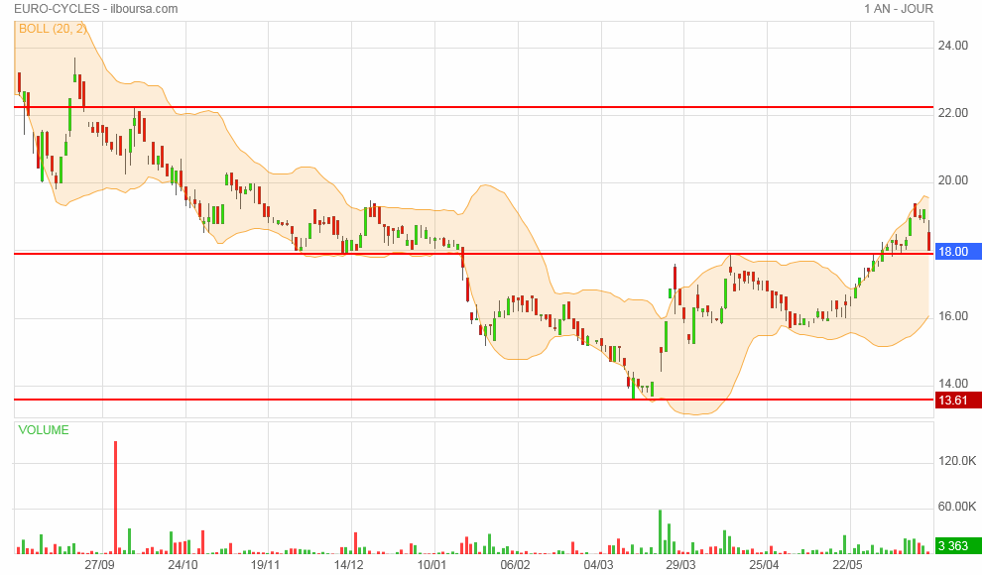Click the 24/10 date axis label
The height and width of the screenshot is (575, 982).
tap(183, 565)
